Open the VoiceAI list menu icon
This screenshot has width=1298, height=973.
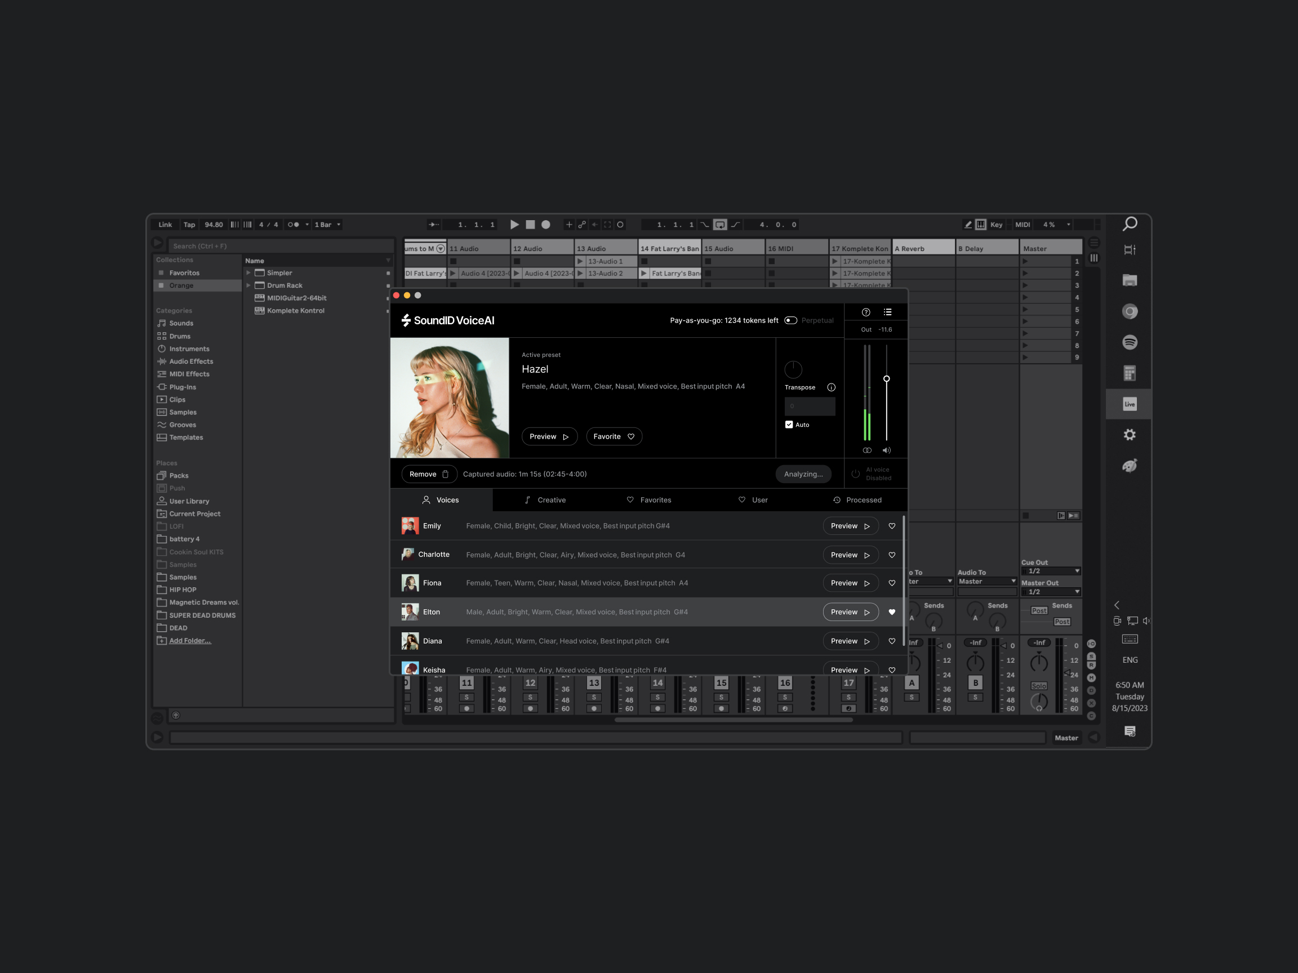[x=887, y=312]
